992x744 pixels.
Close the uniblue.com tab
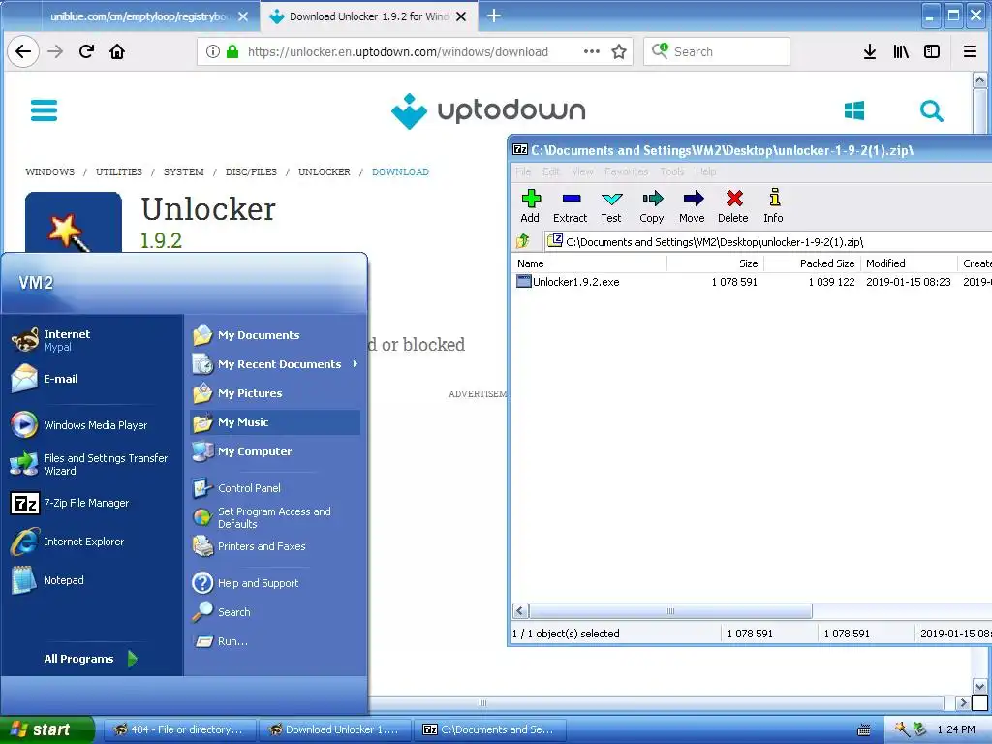tap(243, 16)
